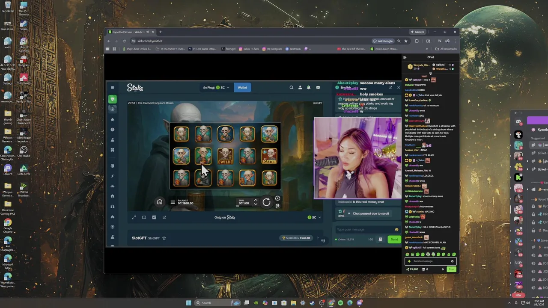Favorite SlotGPT with the star

click(164, 238)
